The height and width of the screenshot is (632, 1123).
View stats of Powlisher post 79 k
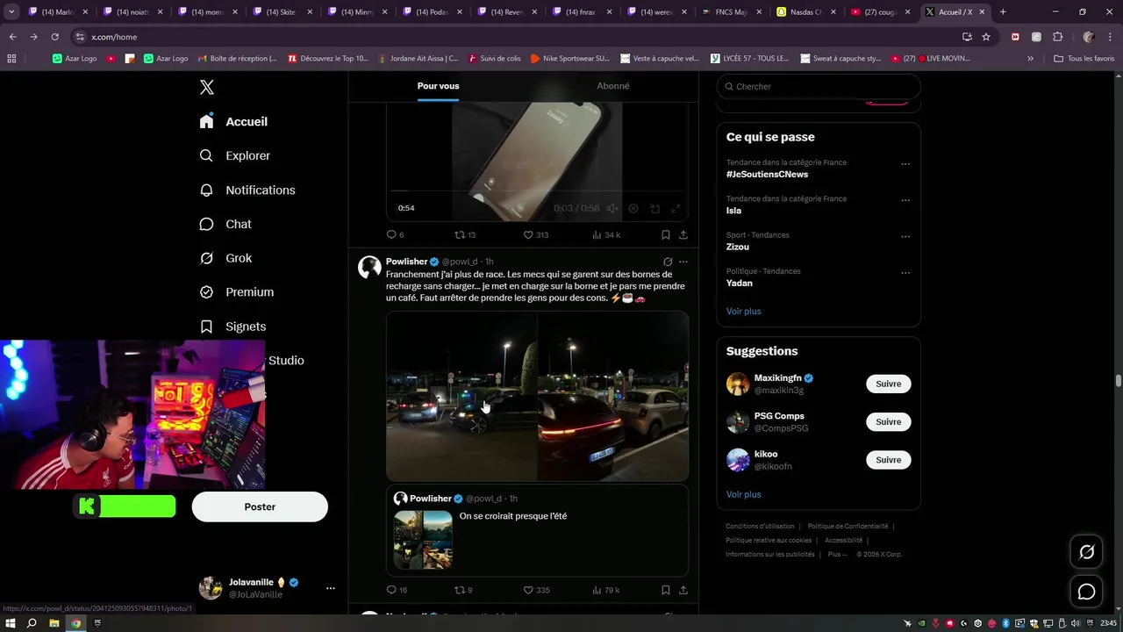(606, 590)
